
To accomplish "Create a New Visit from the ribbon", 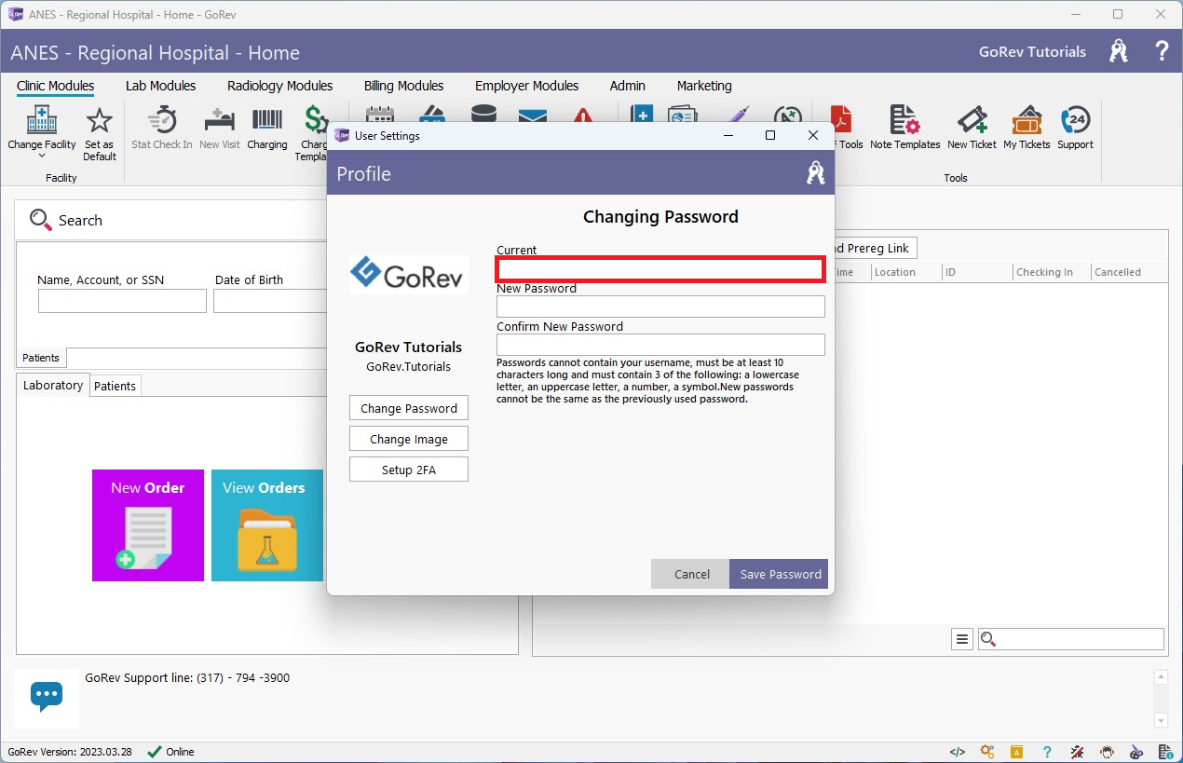I will pos(220,128).
